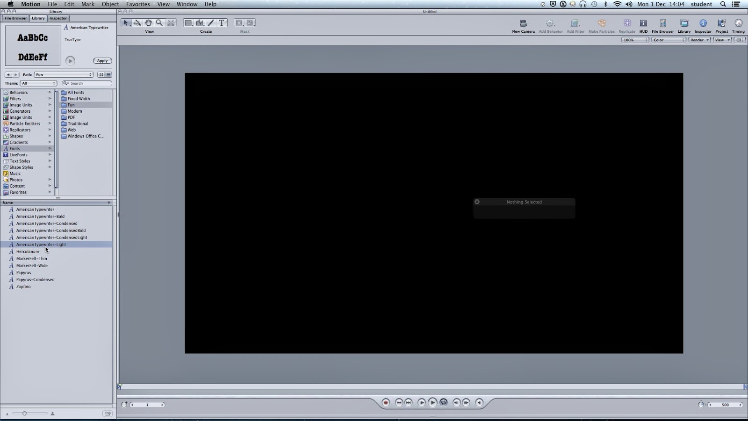748x421 pixels.
Task: Select the arrow Select/Transform tool
Action: coord(126,22)
